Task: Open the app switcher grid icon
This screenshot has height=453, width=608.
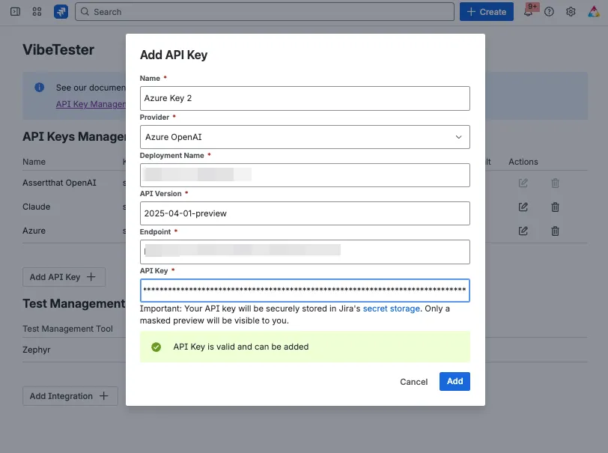Action: [x=37, y=12]
